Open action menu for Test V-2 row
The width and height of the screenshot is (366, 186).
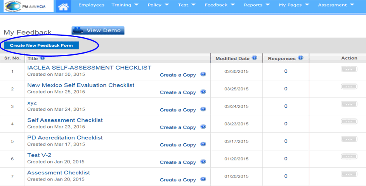point(349,156)
